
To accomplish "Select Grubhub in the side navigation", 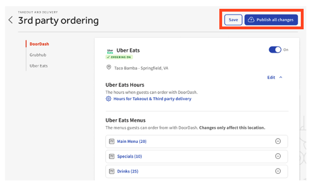I will [x=38, y=55].
